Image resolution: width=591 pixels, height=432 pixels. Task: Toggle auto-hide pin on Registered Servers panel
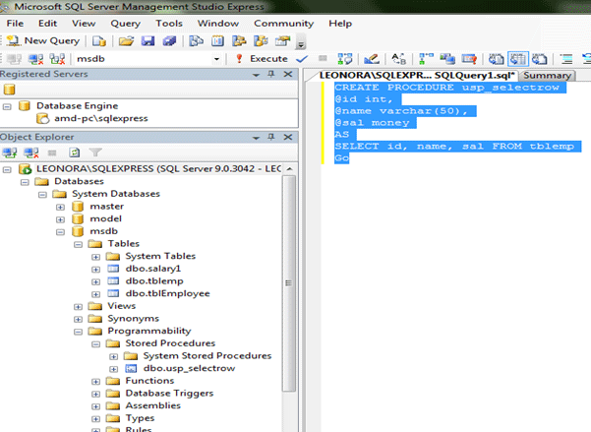(271, 74)
